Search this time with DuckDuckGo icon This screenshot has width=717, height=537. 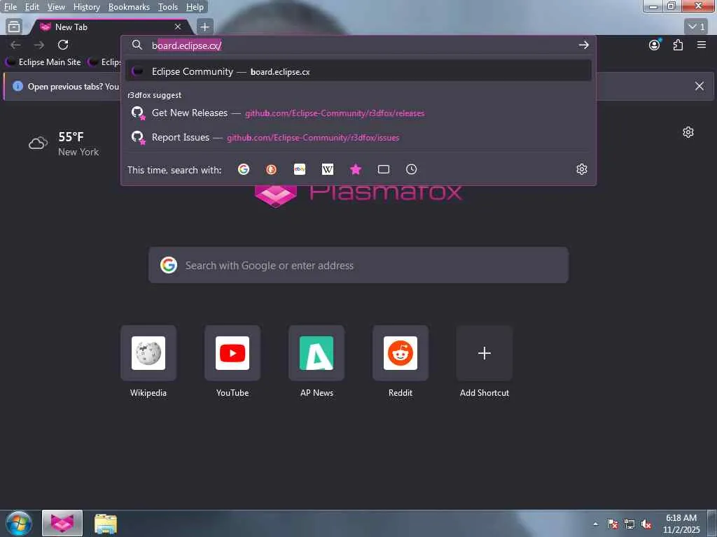coord(271,169)
